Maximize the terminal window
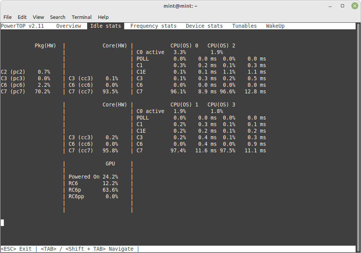 tap(342, 6)
